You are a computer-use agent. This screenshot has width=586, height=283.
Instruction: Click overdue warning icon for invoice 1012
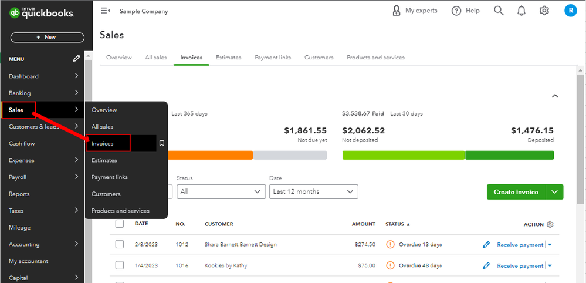(390, 244)
